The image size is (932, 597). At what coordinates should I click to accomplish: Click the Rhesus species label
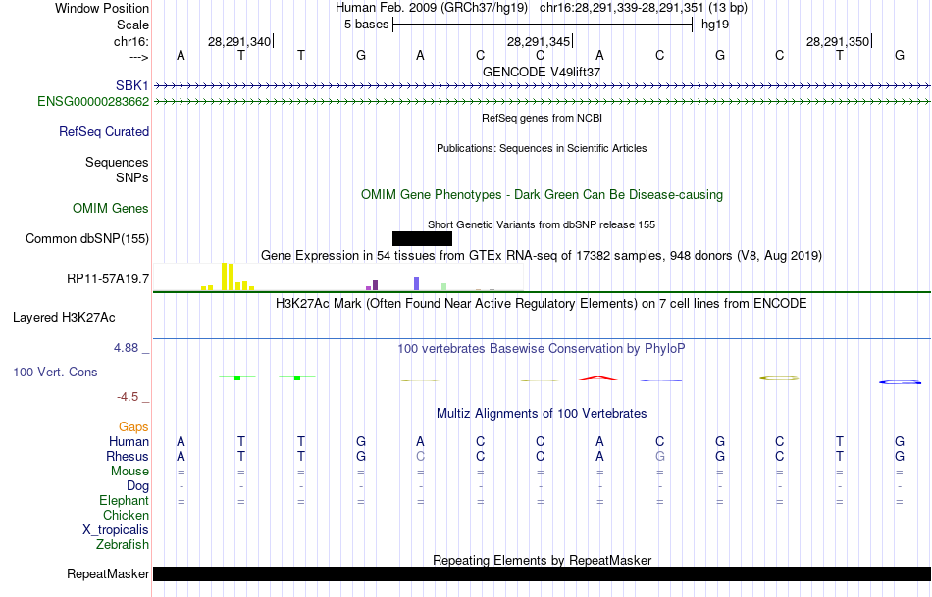click(128, 457)
